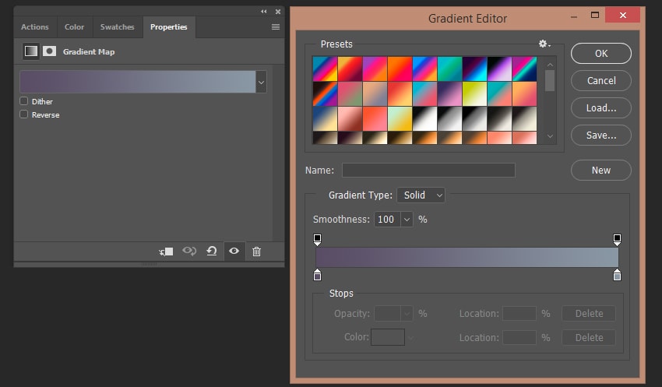Reset adjustment to defaults icon
This screenshot has height=387, width=662.
[211, 252]
